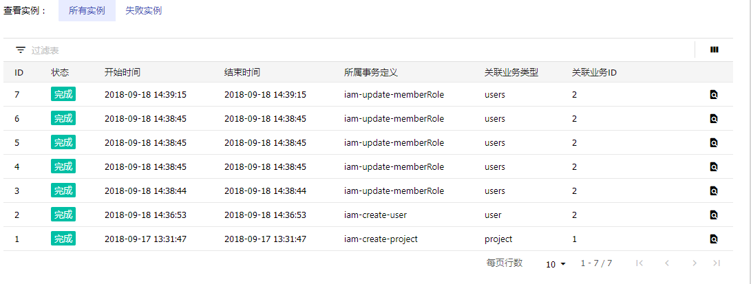Screen dimensions: 751x284
Task: Click the filter icon beside 过滤表
Action: [x=21, y=50]
